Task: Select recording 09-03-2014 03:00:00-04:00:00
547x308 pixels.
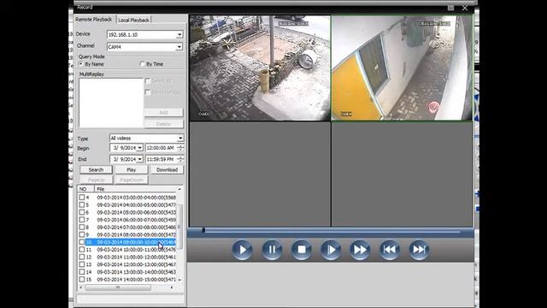Action: [136, 198]
